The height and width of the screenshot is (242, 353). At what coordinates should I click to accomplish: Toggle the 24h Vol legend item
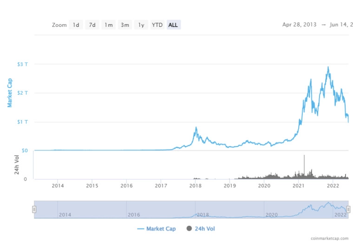click(x=204, y=229)
